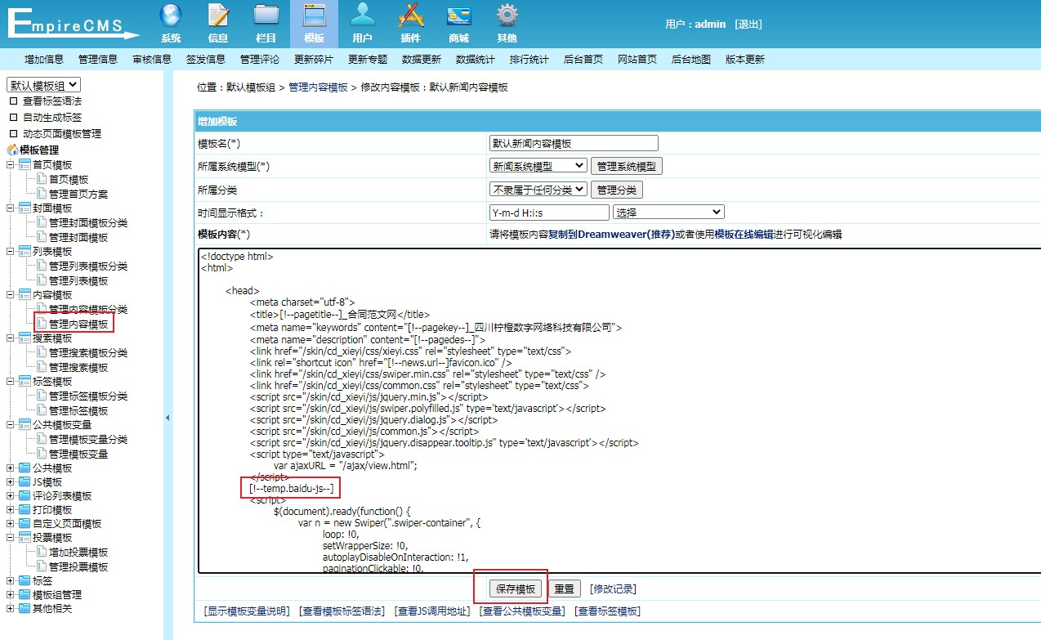Viewport: 1041px width, 640px height.
Task: Open 管理信息 menu item
Action: pyautogui.click(x=98, y=60)
